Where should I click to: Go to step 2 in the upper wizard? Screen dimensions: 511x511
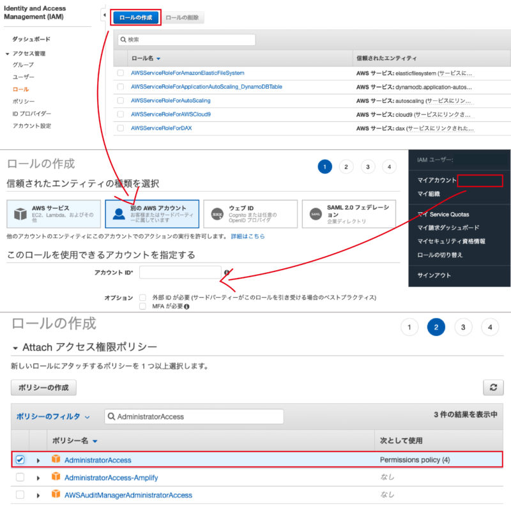pos(346,167)
